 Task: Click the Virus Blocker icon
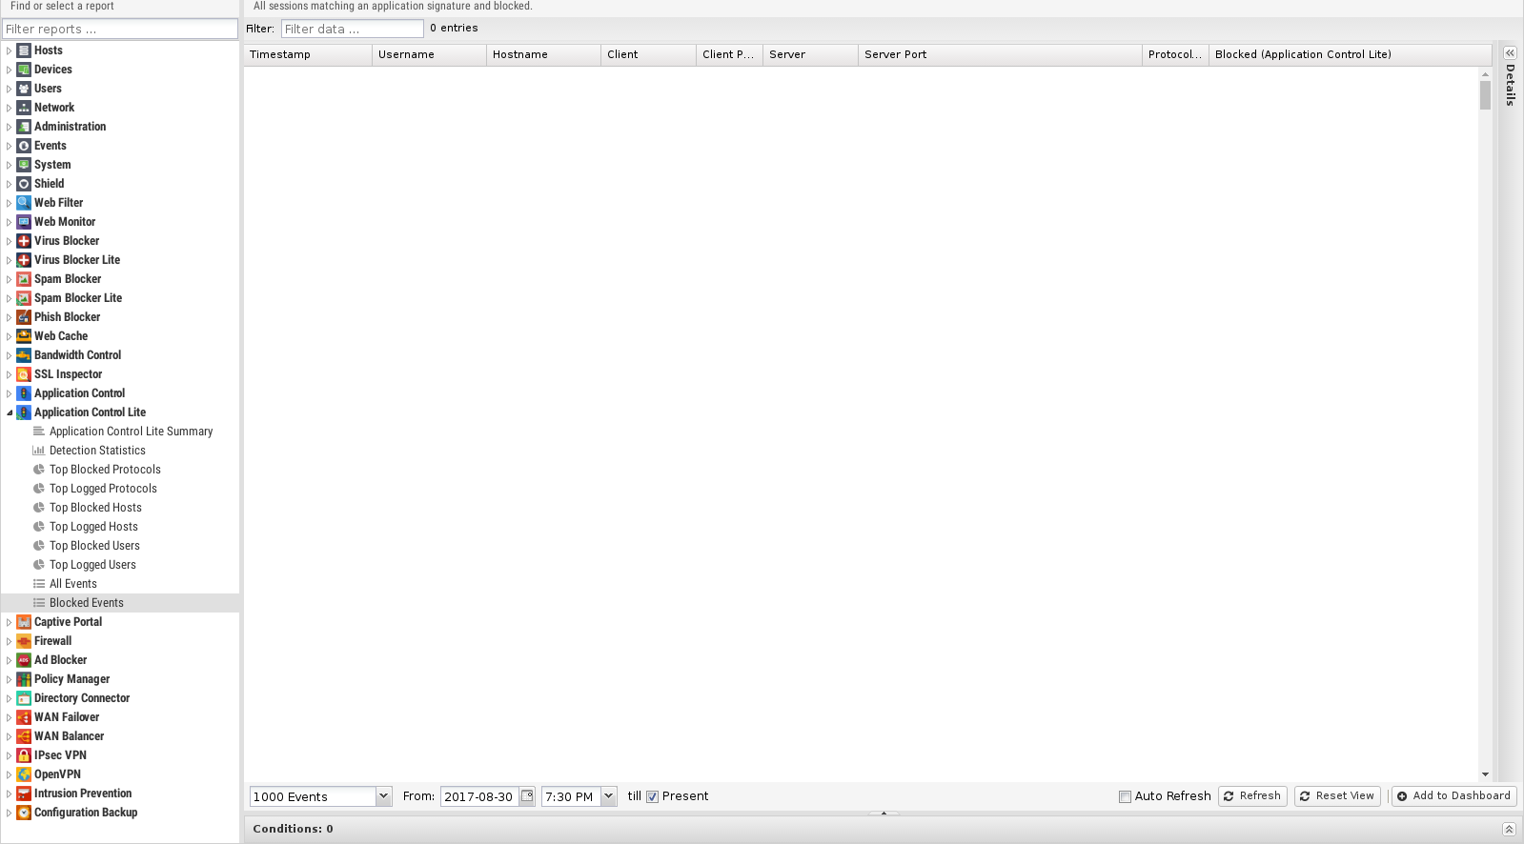coord(24,241)
